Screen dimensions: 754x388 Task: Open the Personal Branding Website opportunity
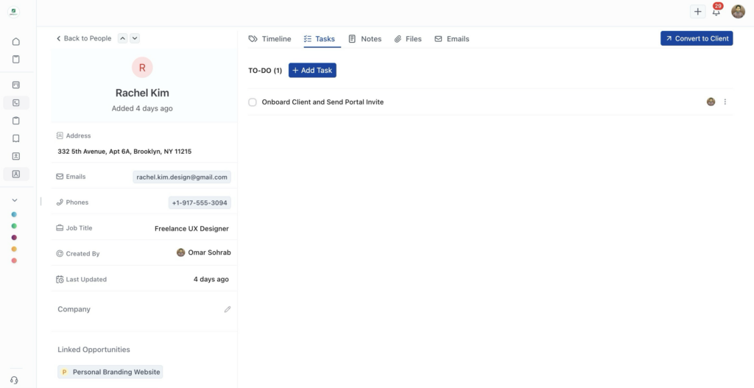[110, 373]
